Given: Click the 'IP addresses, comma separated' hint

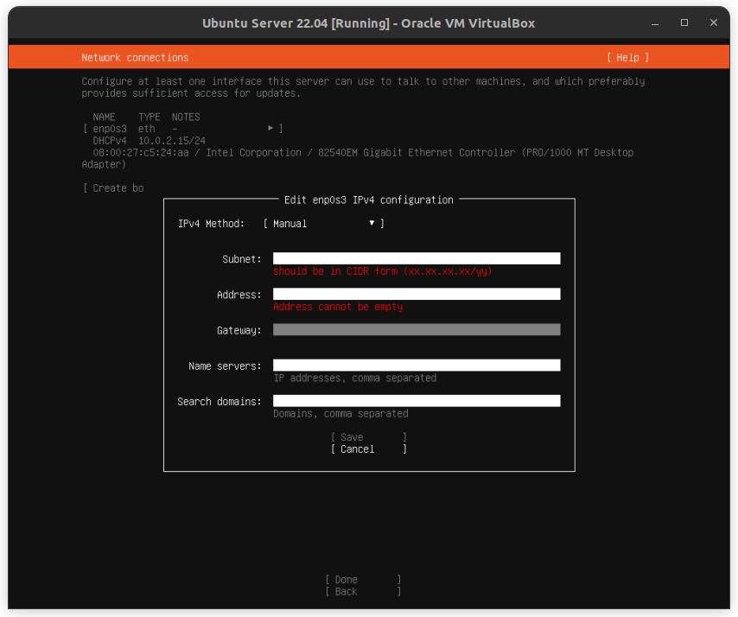Looking at the screenshot, I should click(355, 378).
